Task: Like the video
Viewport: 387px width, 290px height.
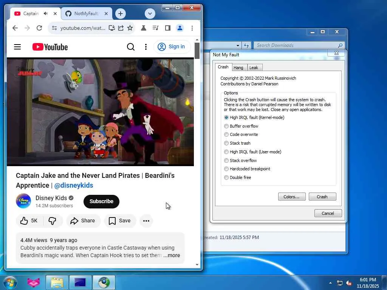Action: pos(29,221)
